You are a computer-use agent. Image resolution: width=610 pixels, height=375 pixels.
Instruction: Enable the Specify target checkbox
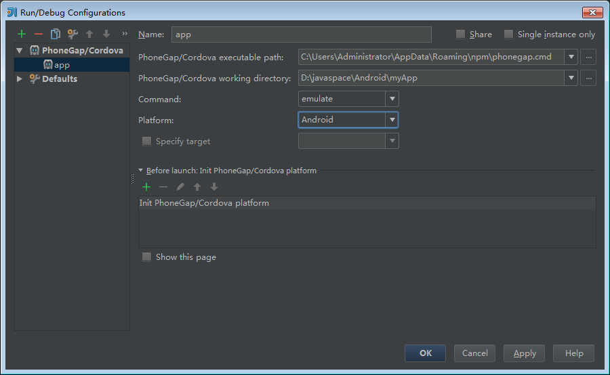(146, 141)
